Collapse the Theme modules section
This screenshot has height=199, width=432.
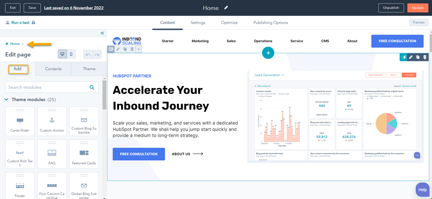(6, 100)
